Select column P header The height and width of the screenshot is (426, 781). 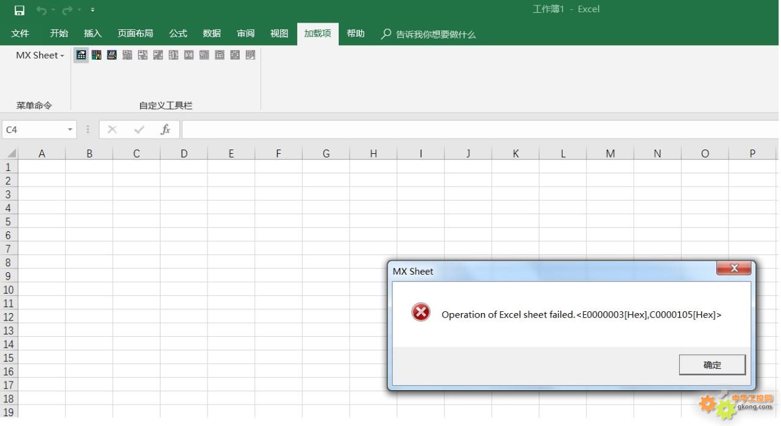752,153
